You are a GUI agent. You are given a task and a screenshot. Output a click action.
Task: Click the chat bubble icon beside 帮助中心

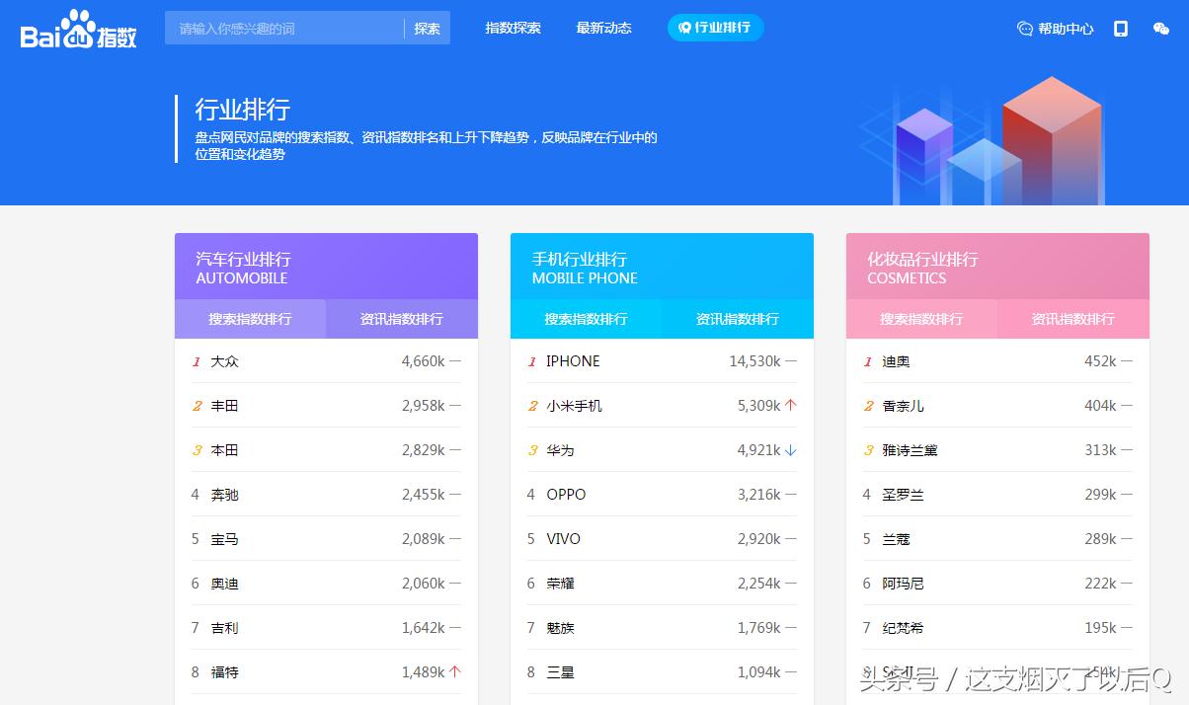pos(1023,29)
